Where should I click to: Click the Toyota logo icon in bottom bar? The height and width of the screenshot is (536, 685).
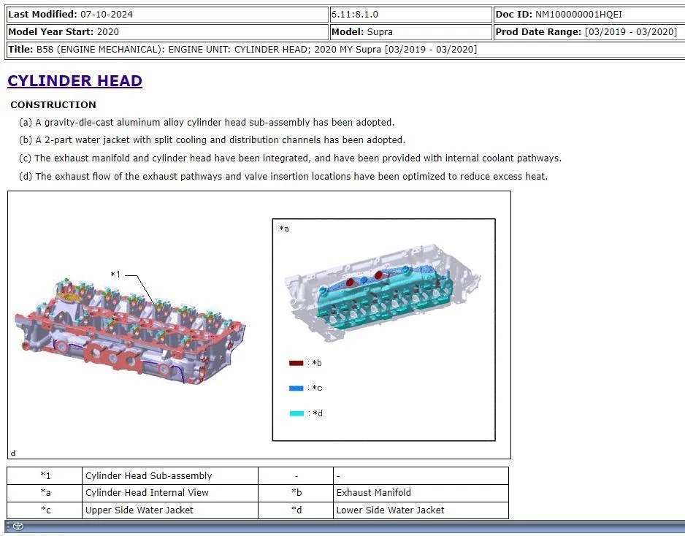pyautogui.click(x=18, y=527)
